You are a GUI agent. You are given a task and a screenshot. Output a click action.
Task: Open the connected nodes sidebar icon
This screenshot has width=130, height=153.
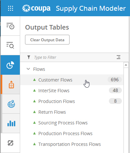coord(10,143)
